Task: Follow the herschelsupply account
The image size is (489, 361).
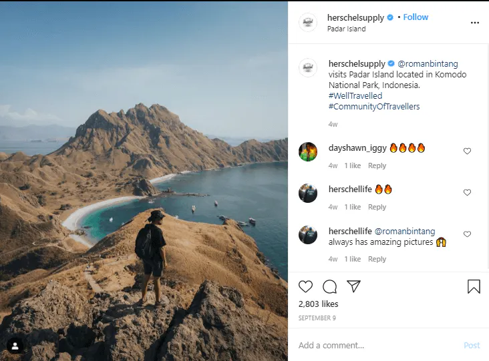Action: coord(416,17)
